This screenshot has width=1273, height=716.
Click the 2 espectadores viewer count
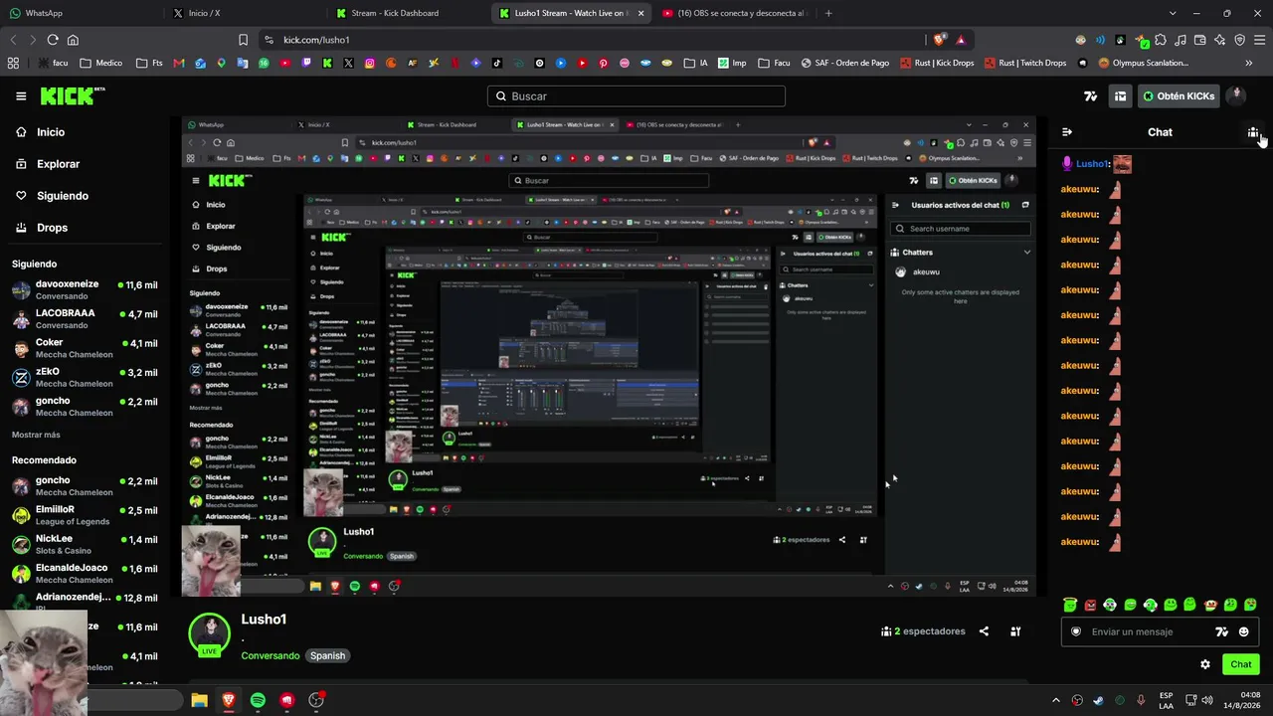[x=923, y=631]
